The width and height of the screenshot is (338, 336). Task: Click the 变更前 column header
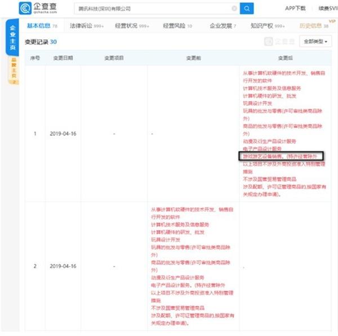193,58
